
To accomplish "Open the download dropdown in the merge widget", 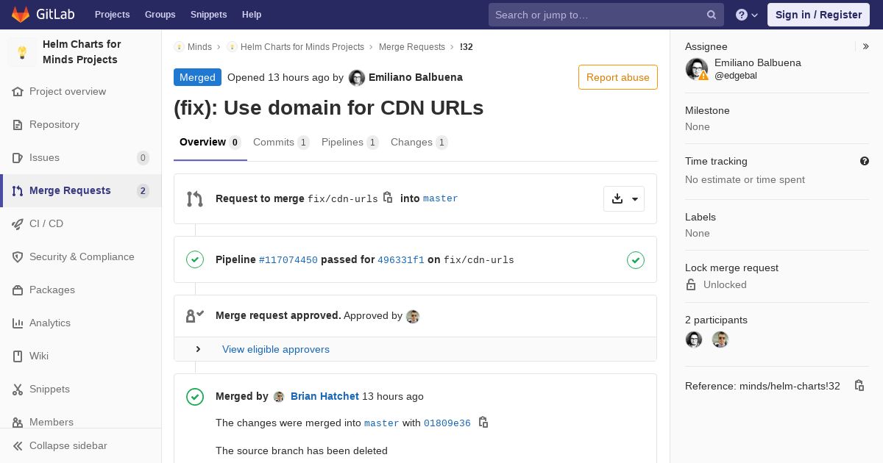I will point(624,198).
